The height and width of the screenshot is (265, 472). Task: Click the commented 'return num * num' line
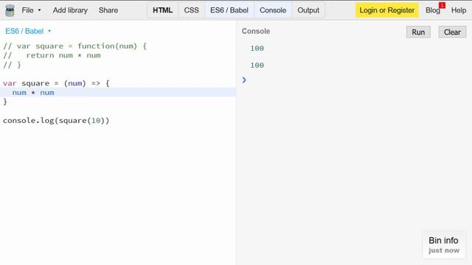coord(52,56)
